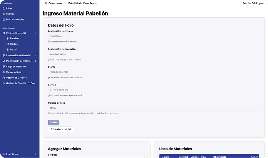Click the EsterilMed - Evan Reyes title text
This screenshot has height=158, width=268.
click(x=82, y=3)
